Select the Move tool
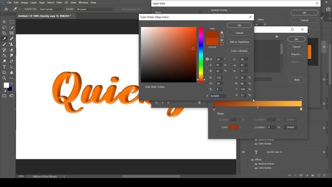The height and width of the screenshot is (187, 332). click(x=4, y=22)
